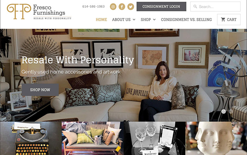Screen dimensions: 247x155
Task: Select the first carousel slide dot
Action: (223, 111)
